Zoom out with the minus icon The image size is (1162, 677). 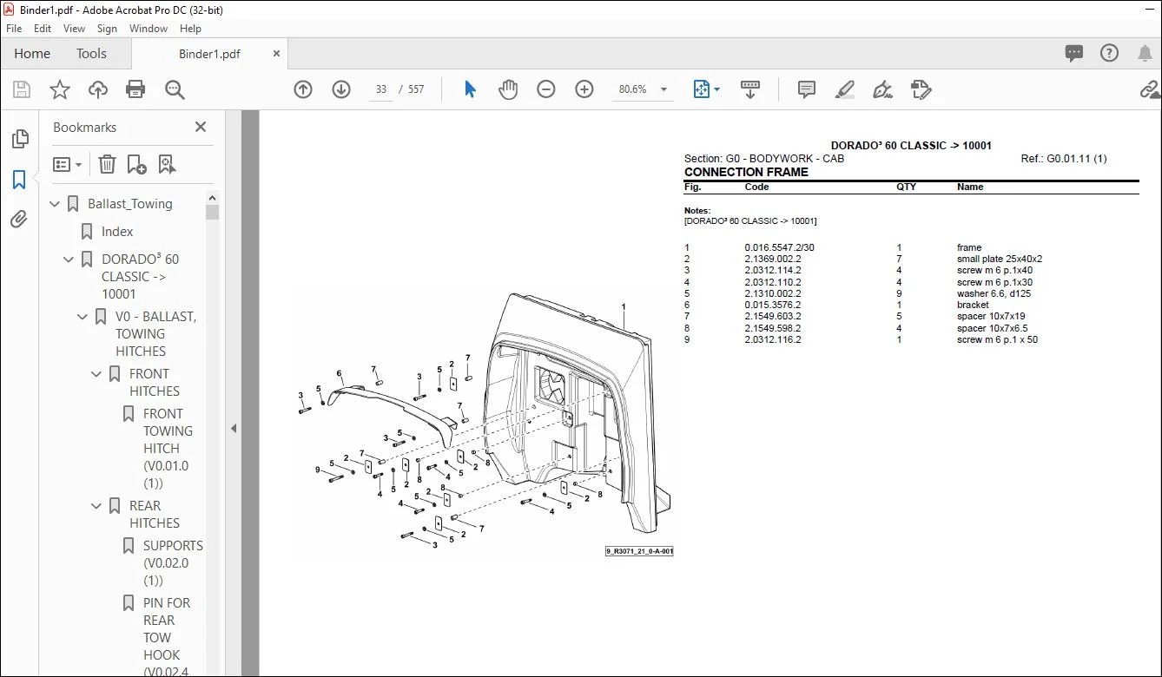pyautogui.click(x=546, y=89)
